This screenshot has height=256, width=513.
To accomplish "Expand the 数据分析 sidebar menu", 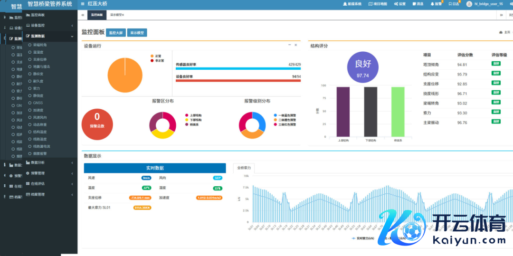I will click(x=50, y=162).
